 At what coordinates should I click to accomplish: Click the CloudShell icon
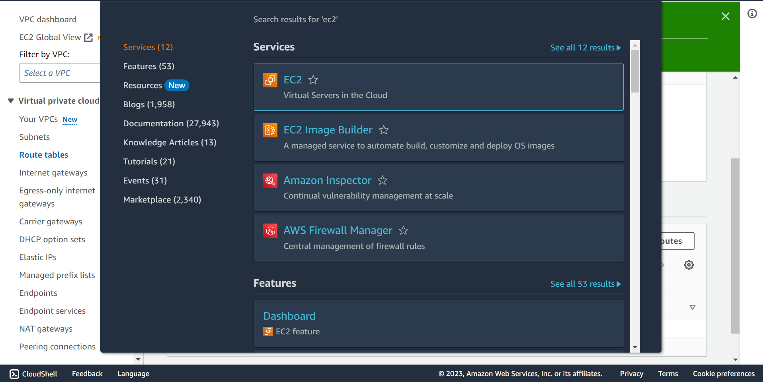pyautogui.click(x=14, y=374)
